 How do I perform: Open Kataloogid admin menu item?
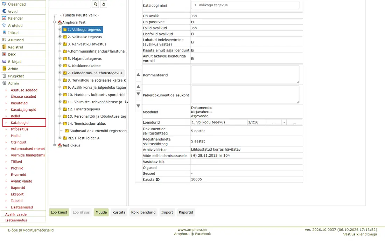pos(20,123)
